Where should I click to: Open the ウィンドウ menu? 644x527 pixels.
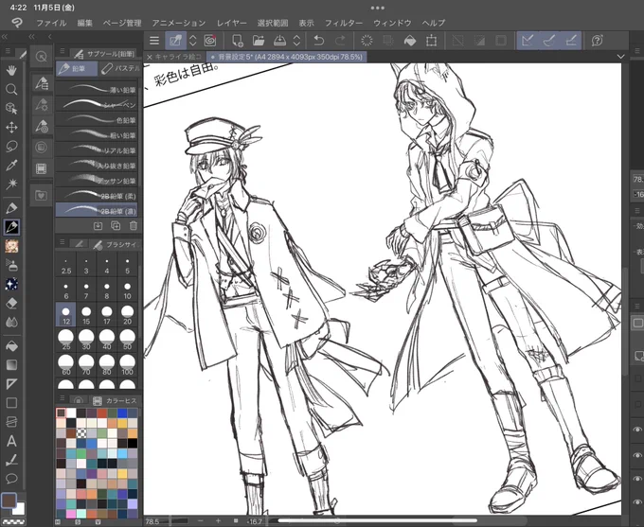coord(392,23)
